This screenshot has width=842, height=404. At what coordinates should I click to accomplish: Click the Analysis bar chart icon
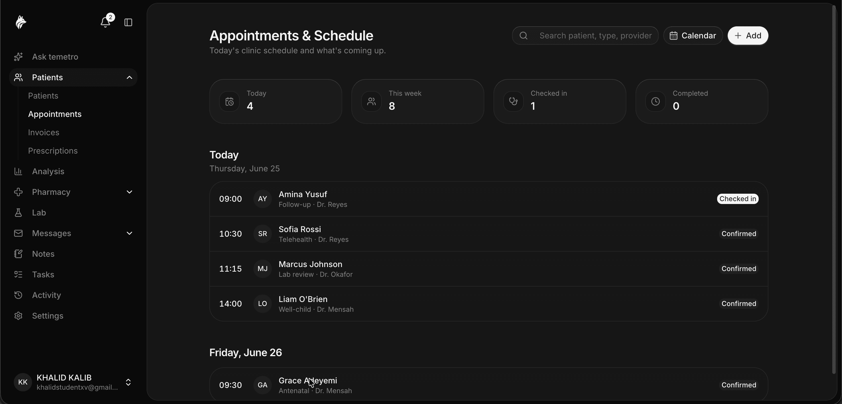tap(18, 171)
